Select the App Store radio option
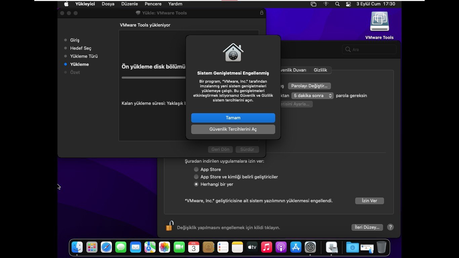Screen dimensions: 459x258 (196, 169)
